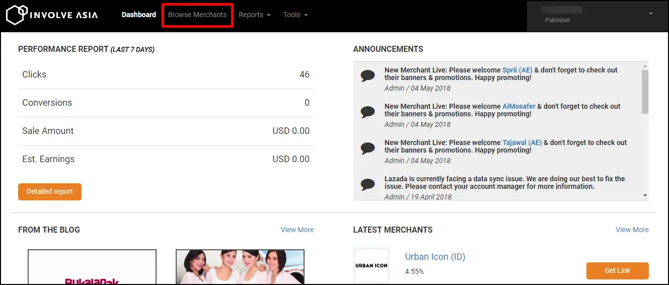Click the Admin / 19 April 2018 date

418,197
